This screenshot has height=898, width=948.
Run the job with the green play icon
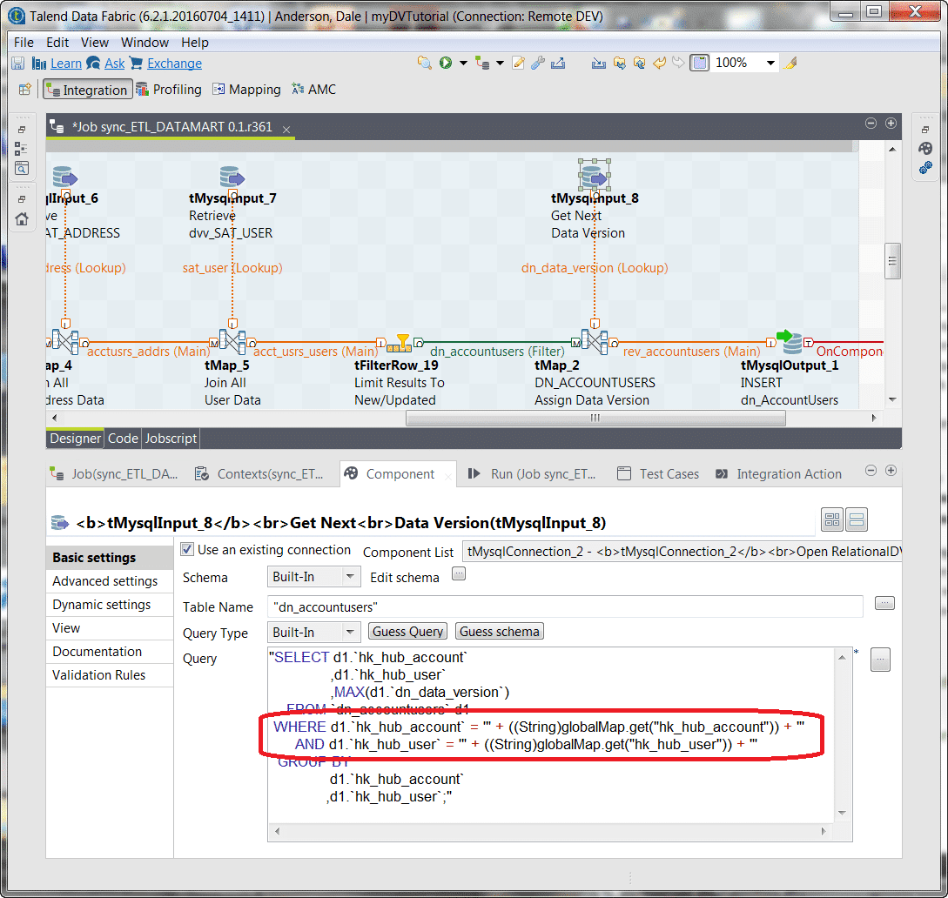[x=446, y=62]
